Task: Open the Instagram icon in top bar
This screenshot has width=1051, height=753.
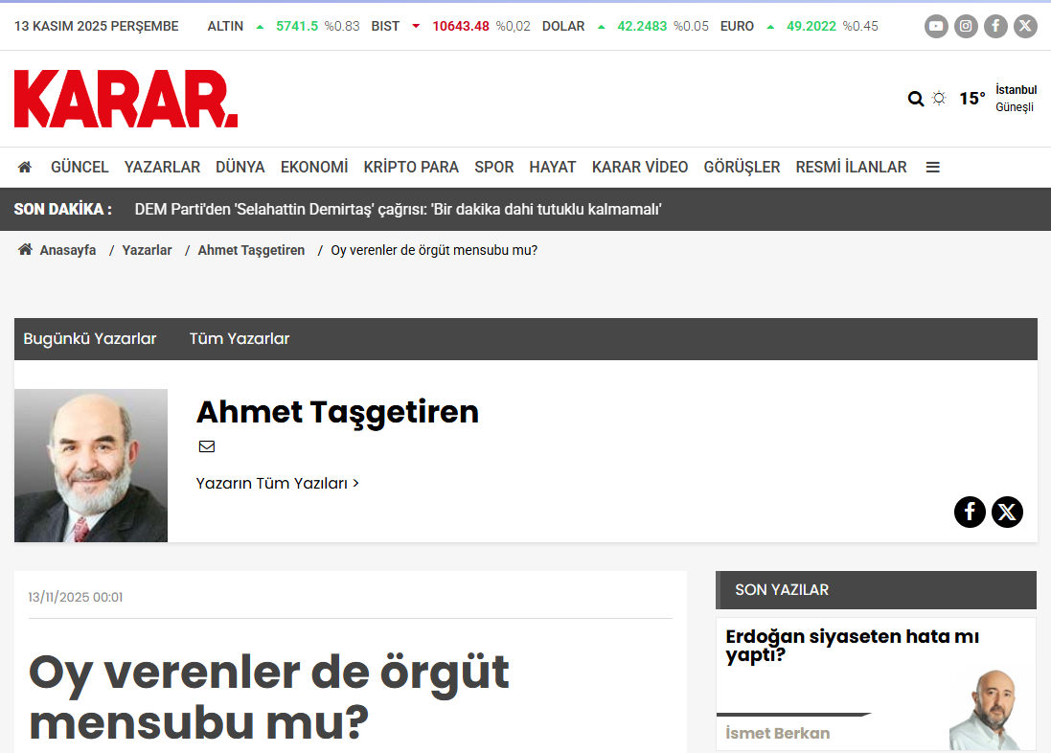Action: pos(966,26)
